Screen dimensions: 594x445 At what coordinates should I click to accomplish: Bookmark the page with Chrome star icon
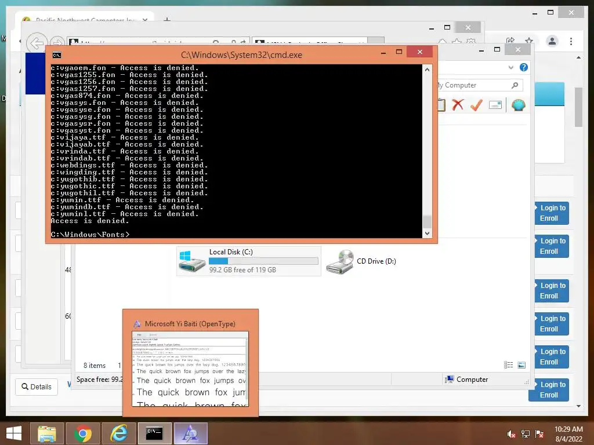529,41
